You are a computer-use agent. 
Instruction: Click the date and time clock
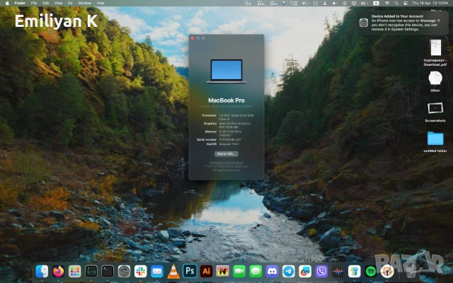pyautogui.click(x=430, y=3)
